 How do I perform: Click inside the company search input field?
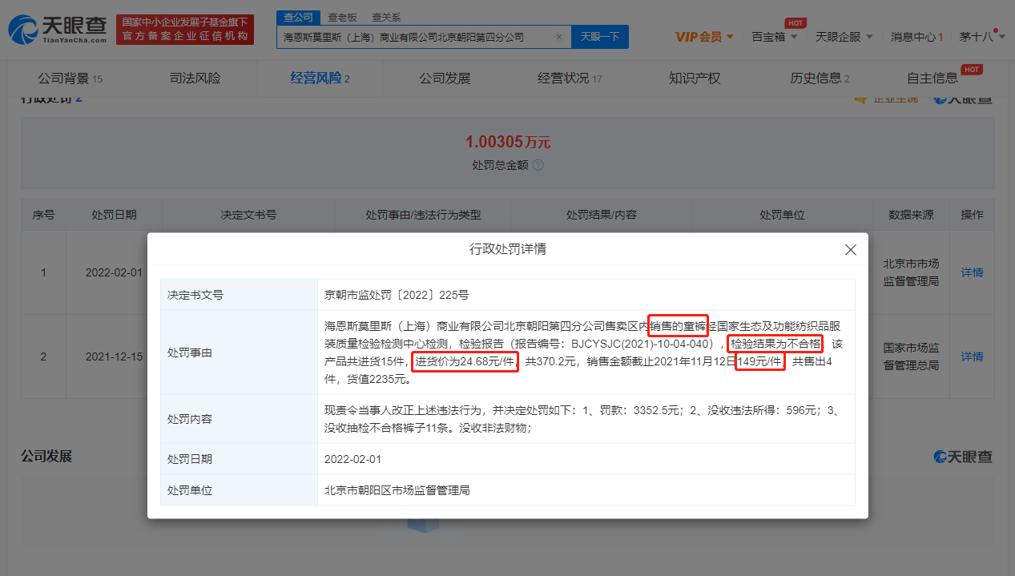[x=417, y=36]
